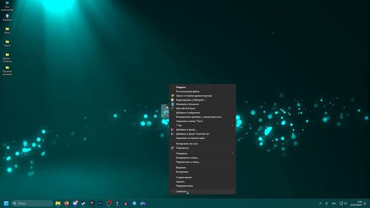Click "Edit with PyCharm" menu entry

[202, 109]
